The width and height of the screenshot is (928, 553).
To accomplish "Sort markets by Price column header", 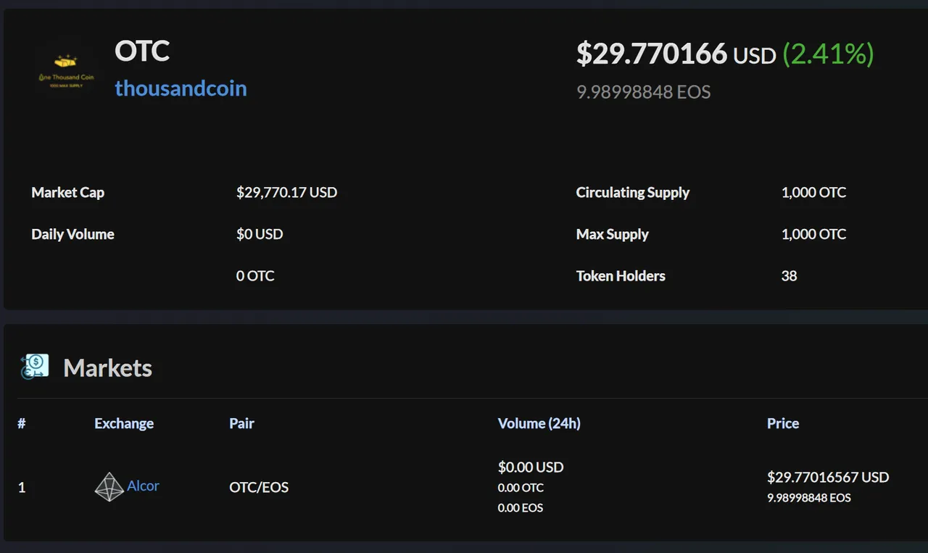I will pos(783,423).
